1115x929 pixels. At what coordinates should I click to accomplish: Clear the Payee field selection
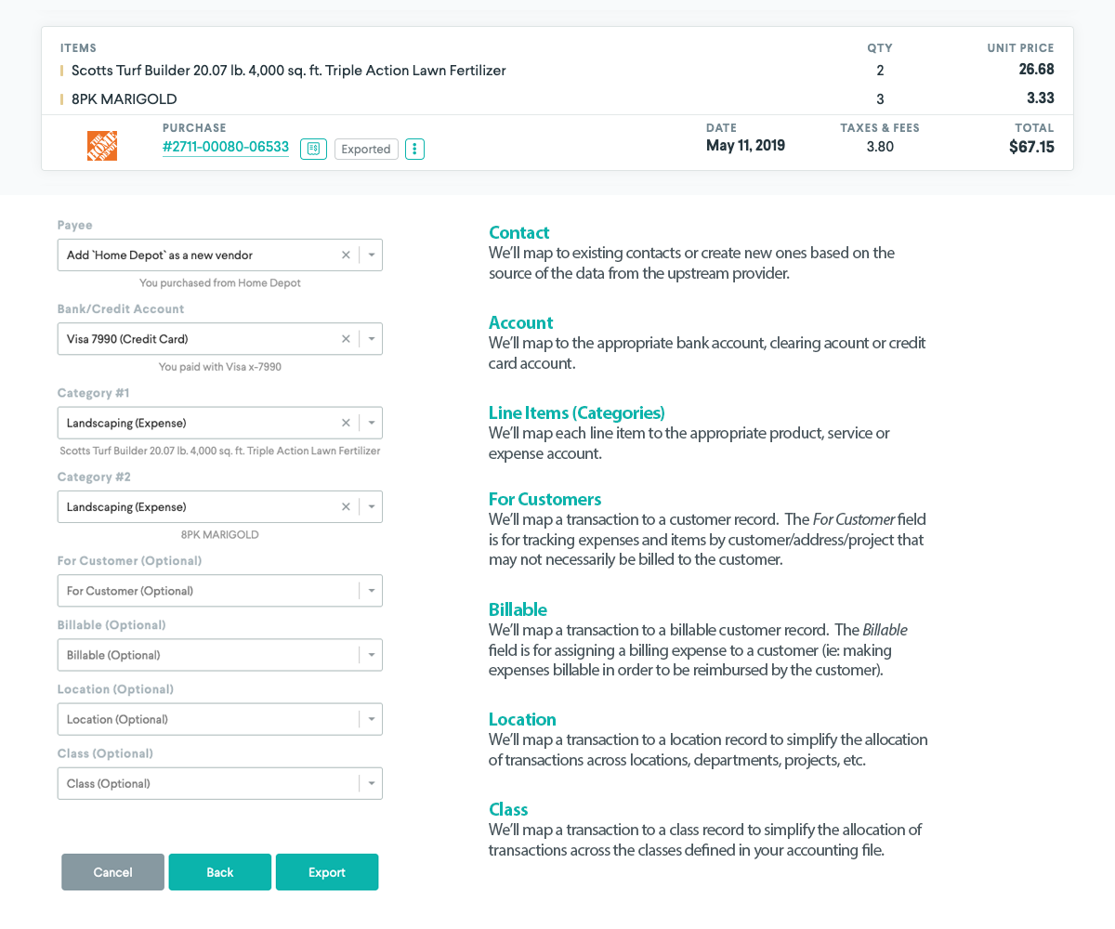pyautogui.click(x=346, y=255)
